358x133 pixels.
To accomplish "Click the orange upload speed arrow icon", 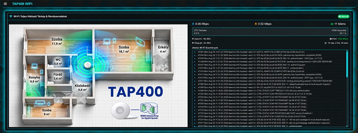I will click(x=256, y=24).
